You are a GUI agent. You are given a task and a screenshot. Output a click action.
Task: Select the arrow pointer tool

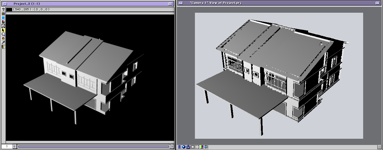tap(3, 30)
